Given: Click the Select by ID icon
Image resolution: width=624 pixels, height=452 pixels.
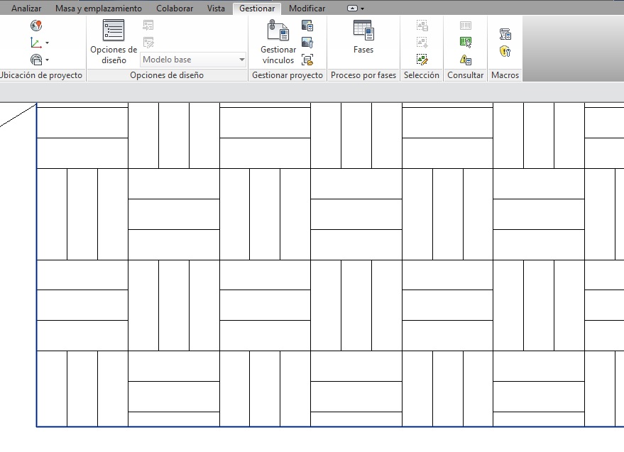Looking at the screenshot, I should point(466,43).
